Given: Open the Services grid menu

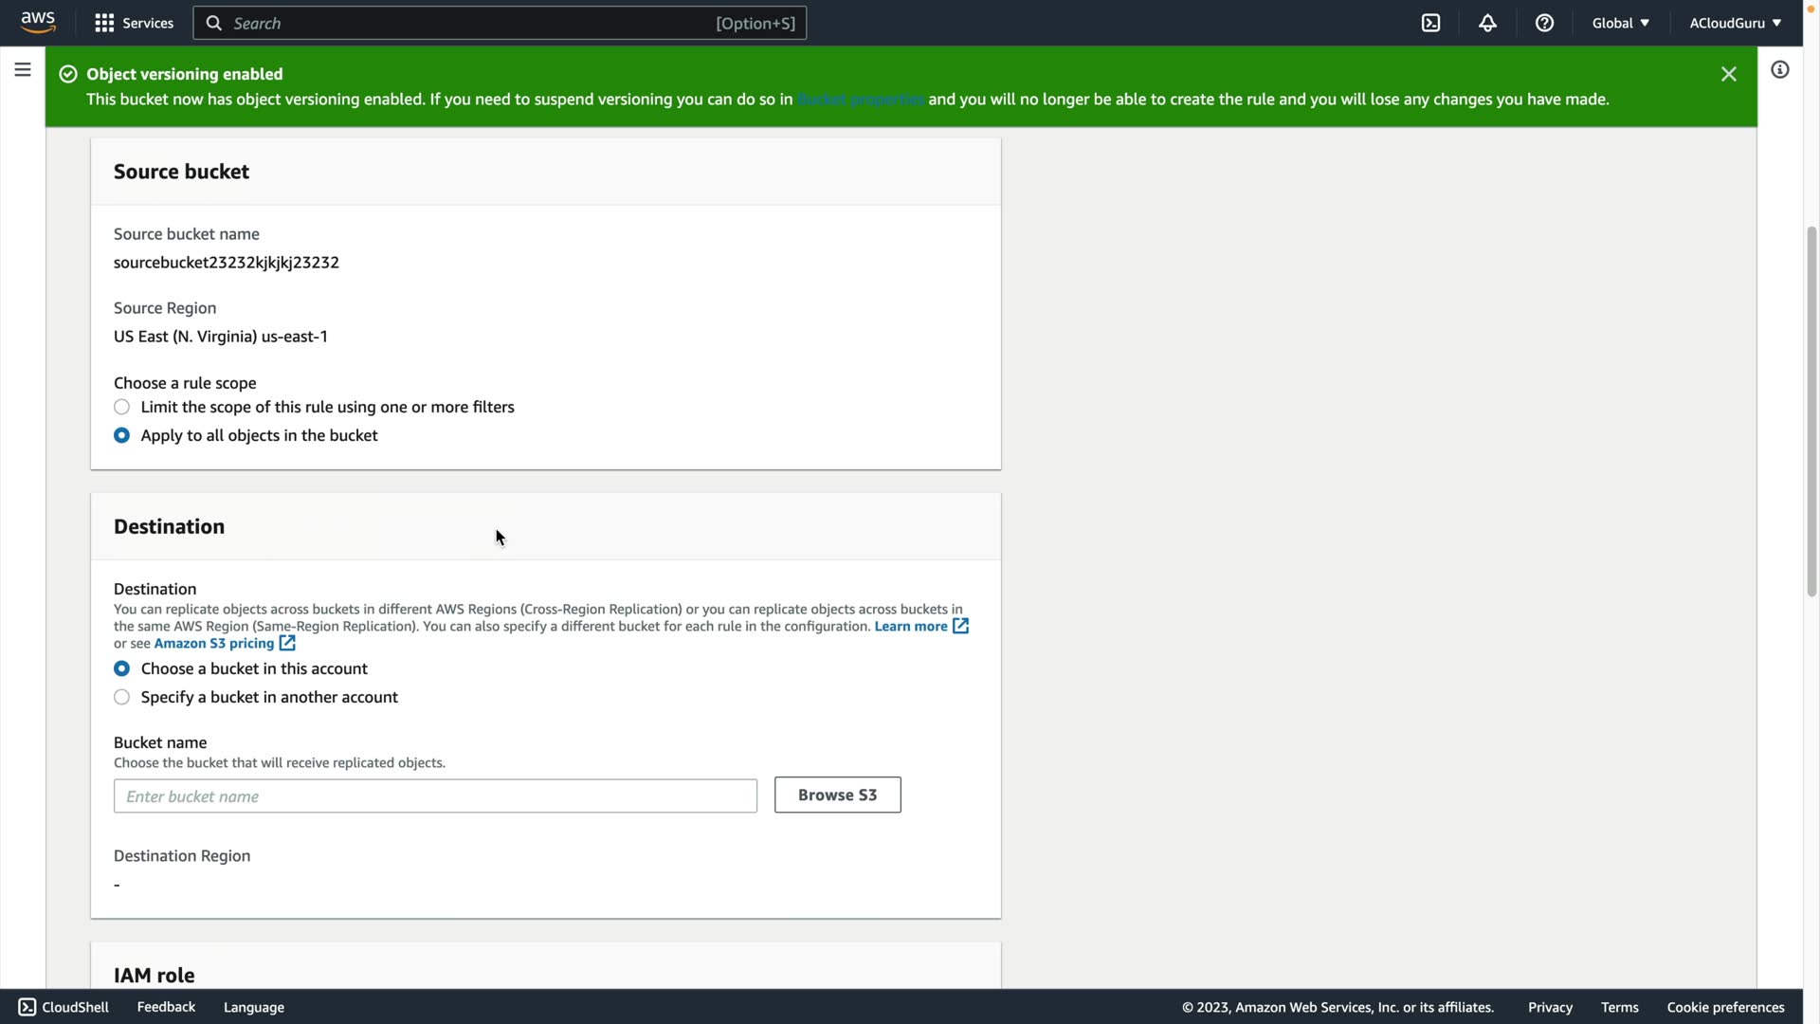Looking at the screenshot, I should (x=134, y=23).
